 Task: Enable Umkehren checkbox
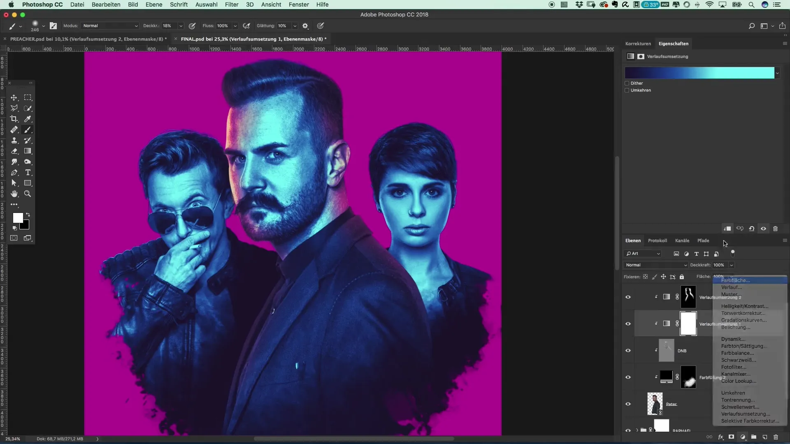click(x=627, y=90)
